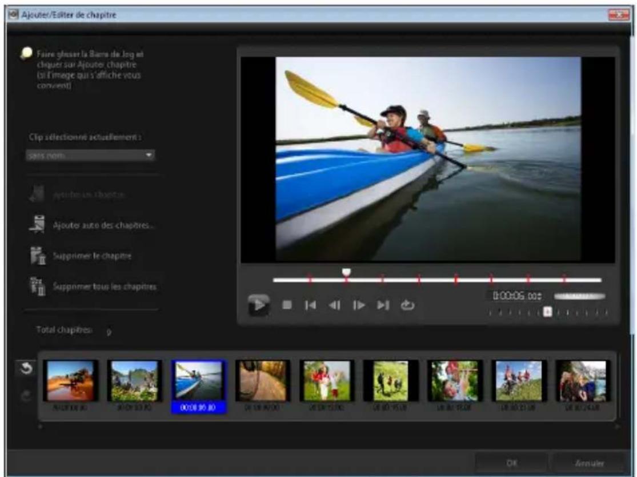637x477 pixels.
Task: Play the video preview
Action: tap(259, 304)
